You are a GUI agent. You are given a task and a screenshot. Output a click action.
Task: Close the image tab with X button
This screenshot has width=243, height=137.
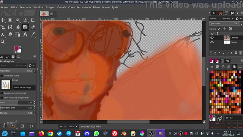52,14
